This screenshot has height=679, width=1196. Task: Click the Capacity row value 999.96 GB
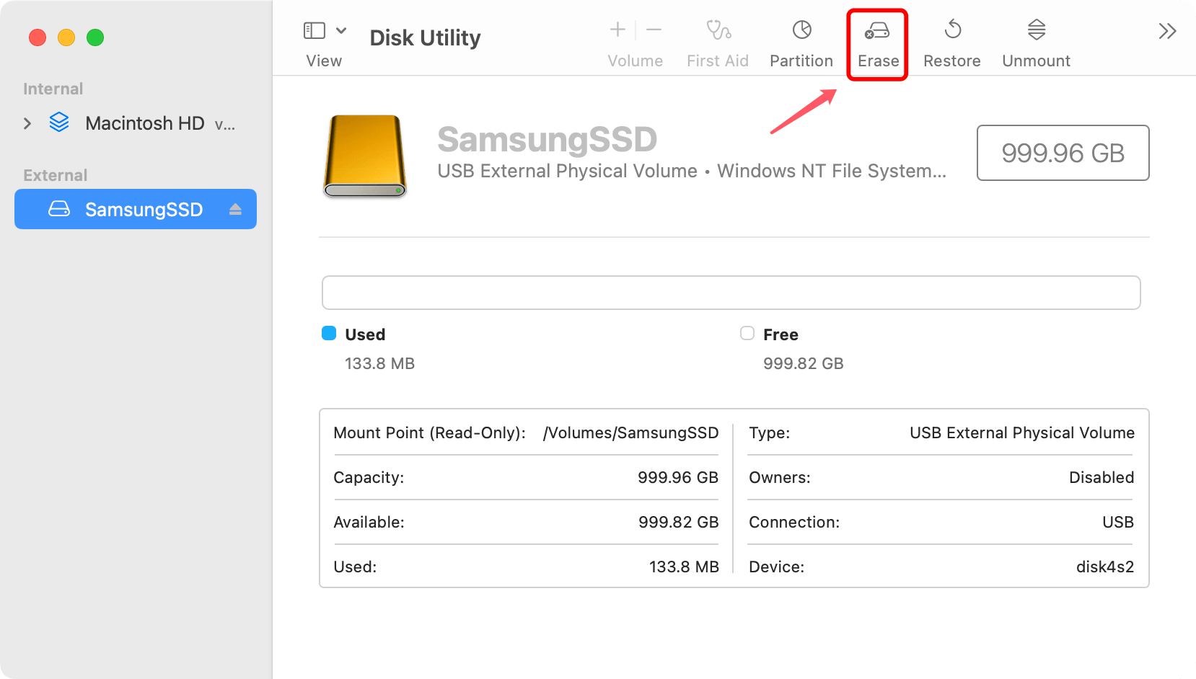tap(677, 477)
